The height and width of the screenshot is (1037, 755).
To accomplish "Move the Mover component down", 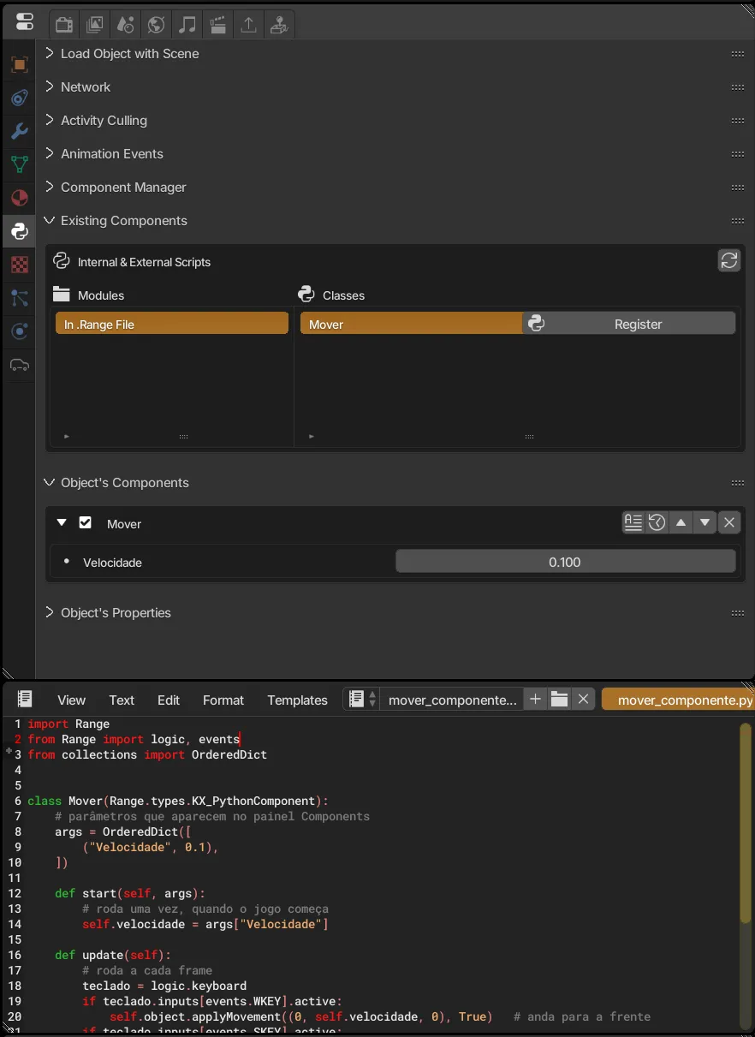I will coord(705,522).
